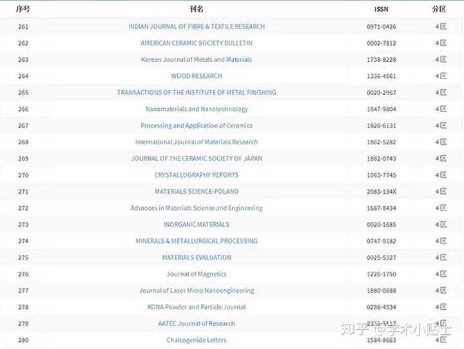Image resolution: width=464 pixels, height=349 pixels.
Task: Open Korean Journal of Metals and Materials
Action: [197, 59]
